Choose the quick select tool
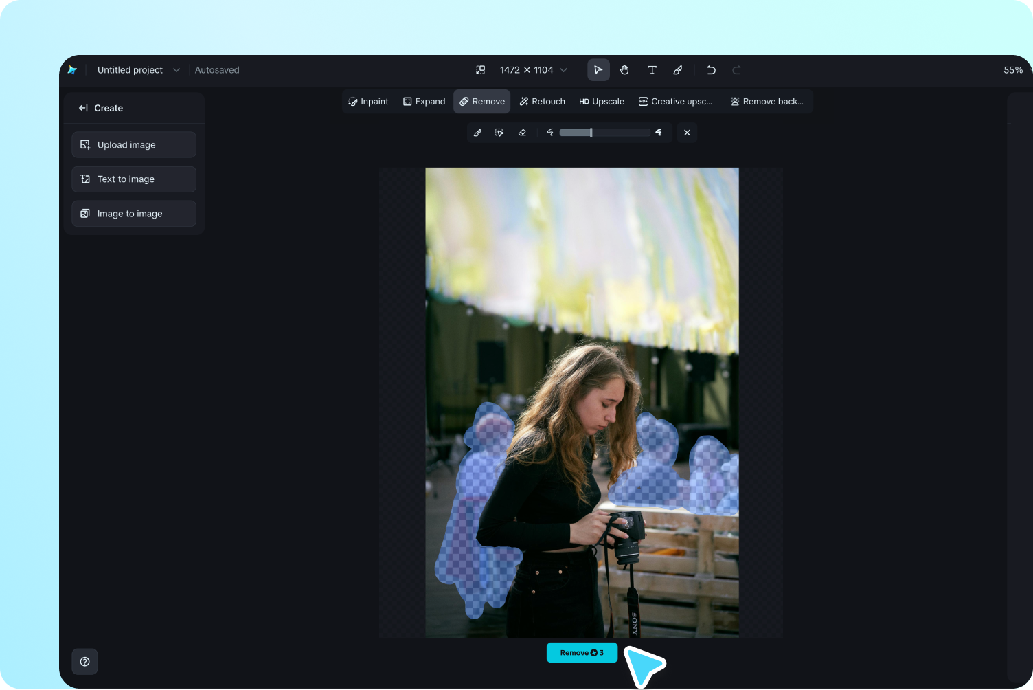 click(499, 133)
